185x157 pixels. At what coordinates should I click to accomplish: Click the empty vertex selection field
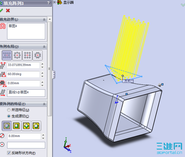tap(26, 145)
